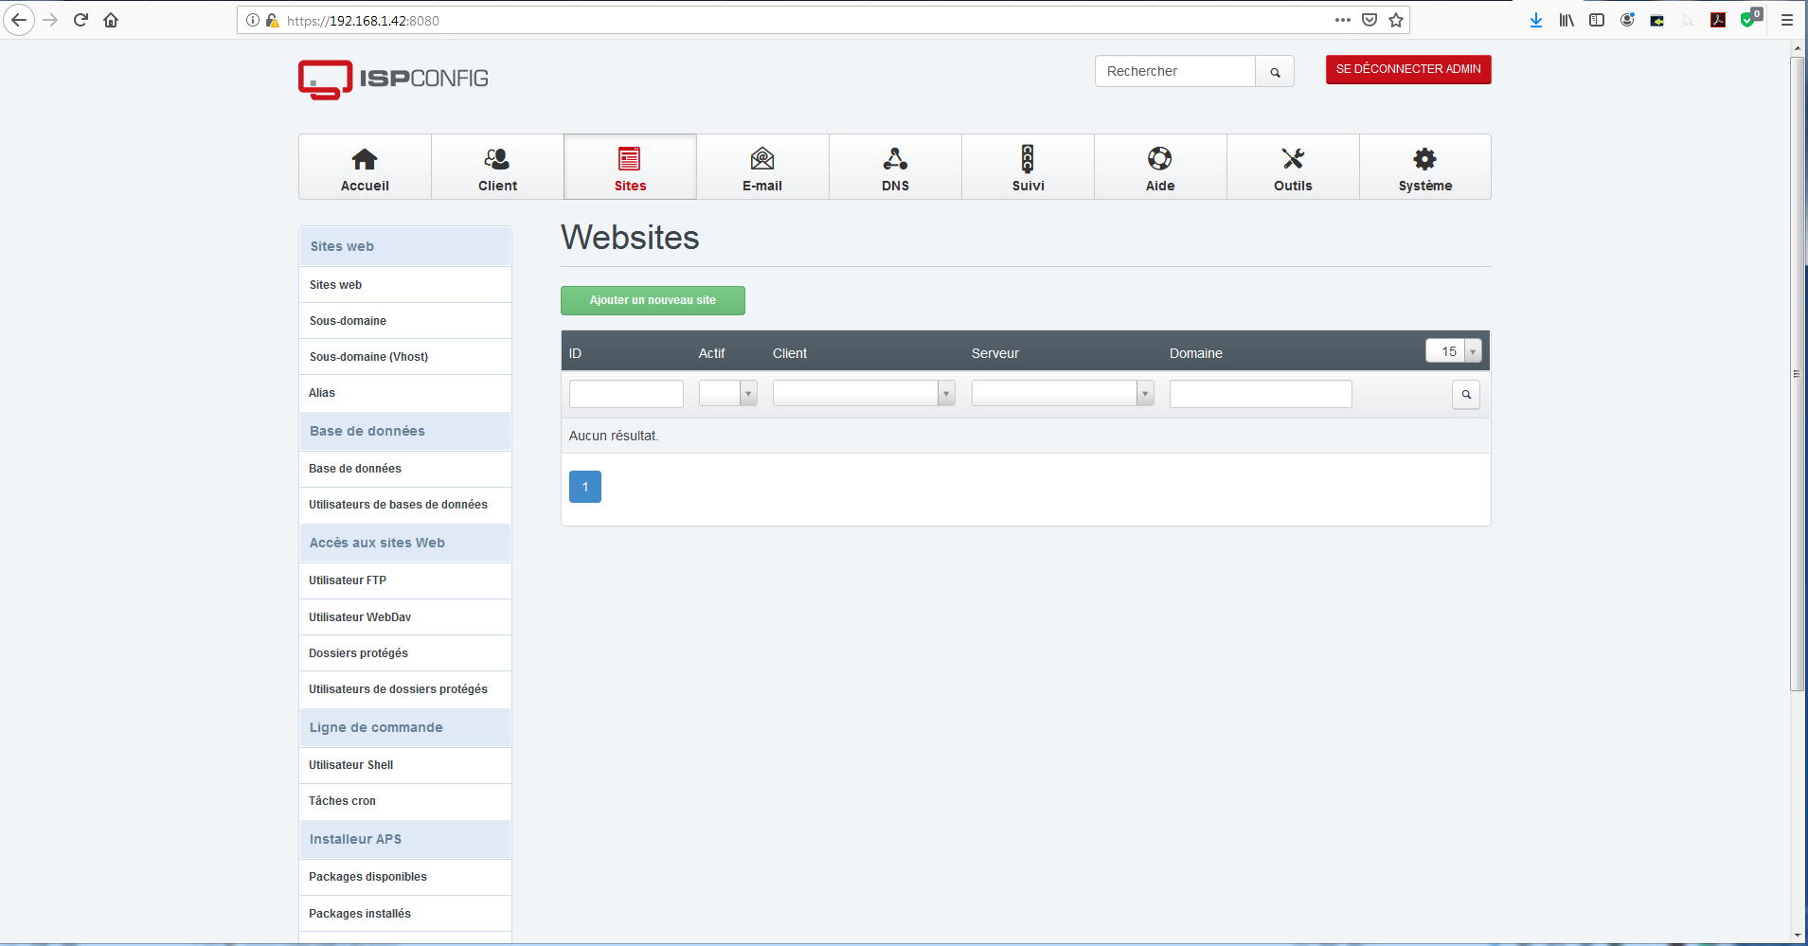
Task: Click the header search magnifier button
Action: (x=1275, y=72)
